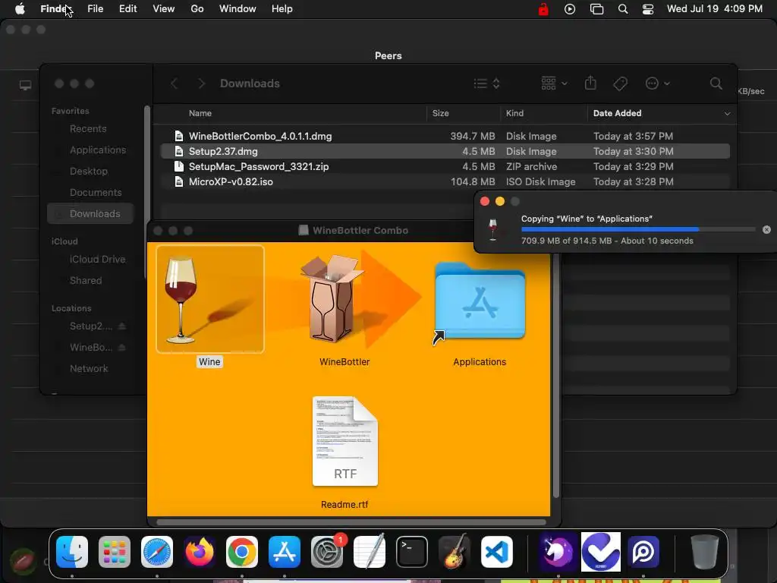The width and height of the screenshot is (777, 583).
Task: Open the Action ellipsis menu
Action: [658, 84]
